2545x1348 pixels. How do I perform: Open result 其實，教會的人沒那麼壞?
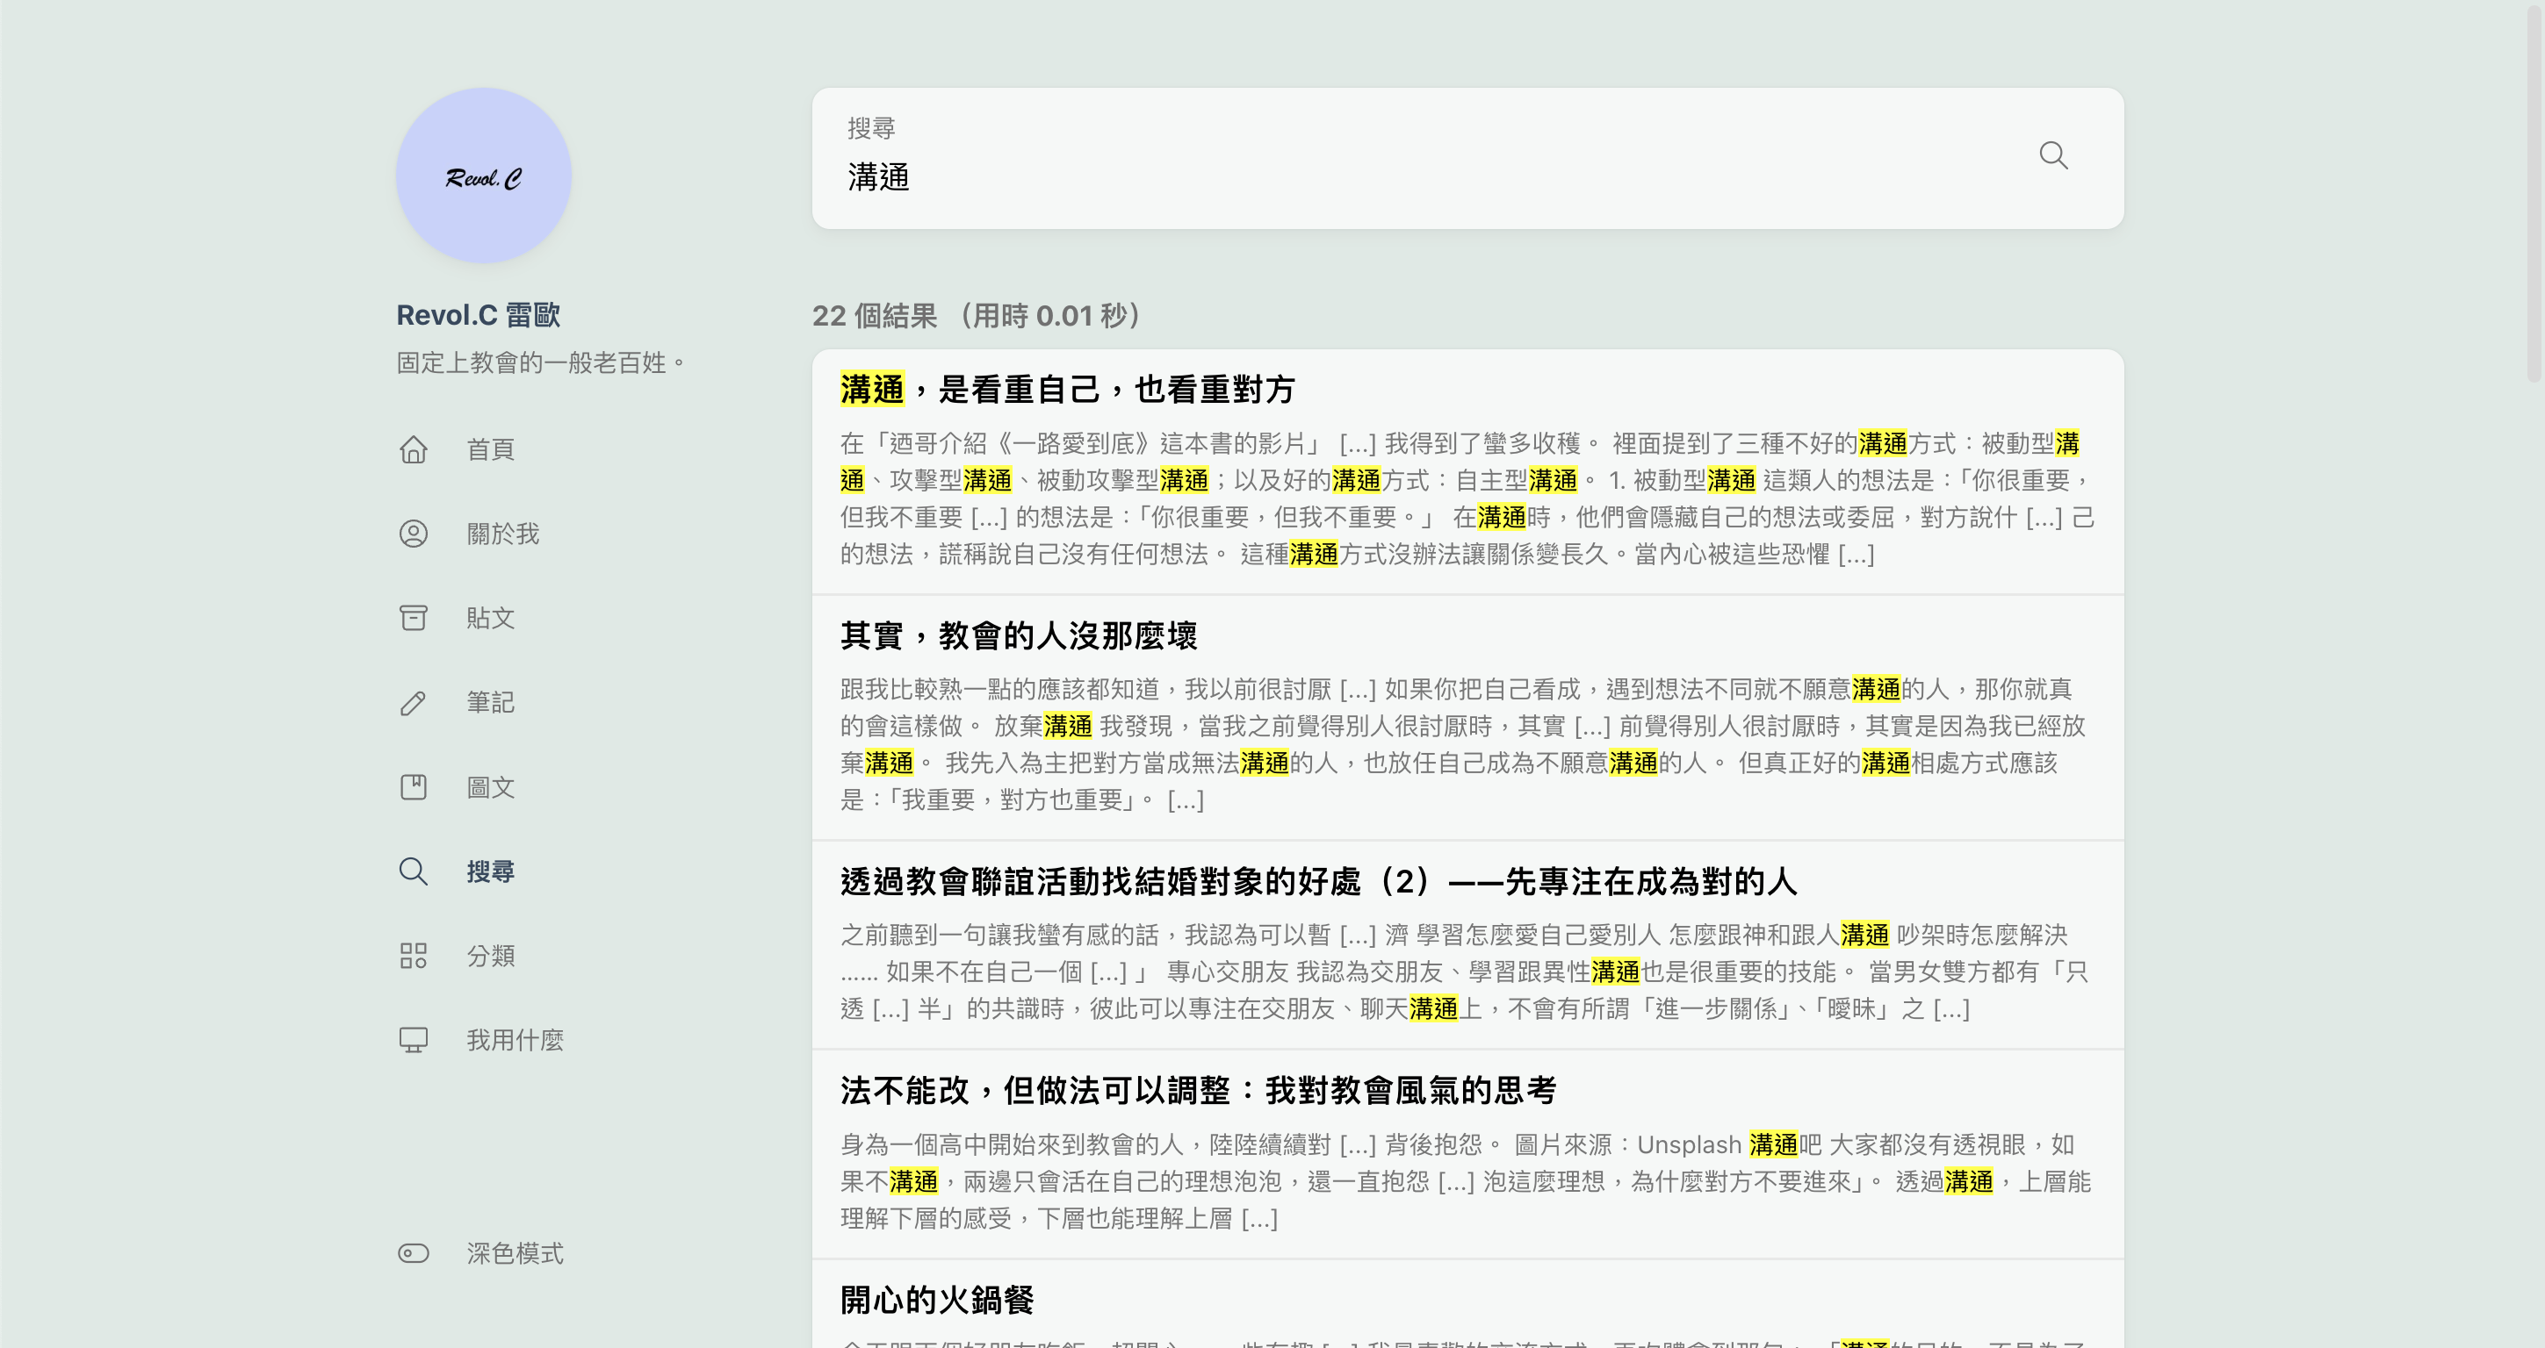[1019, 635]
